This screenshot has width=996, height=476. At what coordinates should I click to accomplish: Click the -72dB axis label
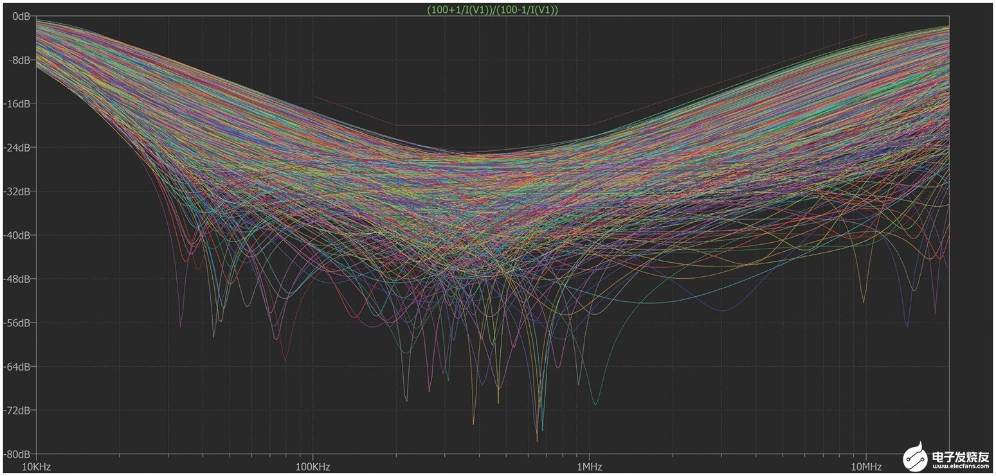(x=18, y=410)
